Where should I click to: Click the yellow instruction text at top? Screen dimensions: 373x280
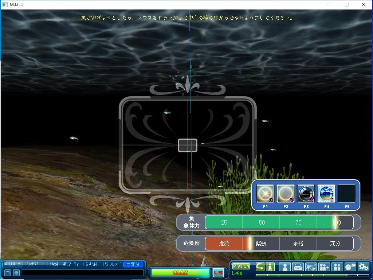pos(187,17)
